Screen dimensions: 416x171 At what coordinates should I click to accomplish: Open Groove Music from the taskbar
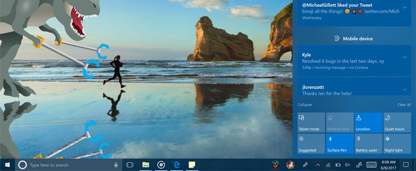click(x=161, y=165)
